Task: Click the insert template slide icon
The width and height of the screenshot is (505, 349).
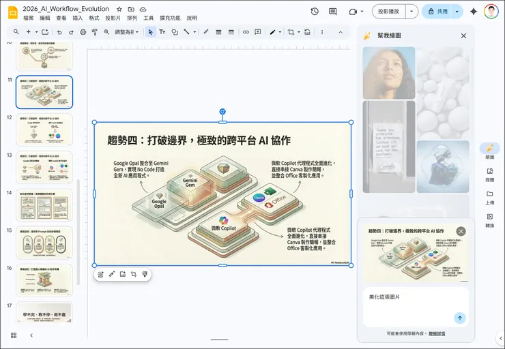Action: pyautogui.click(x=45, y=32)
